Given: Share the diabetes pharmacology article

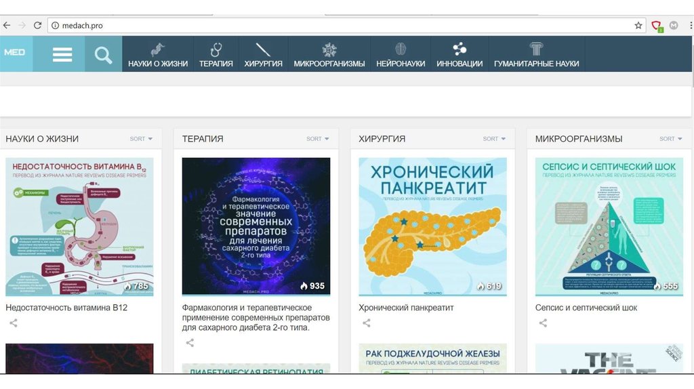Looking at the screenshot, I should [190, 342].
